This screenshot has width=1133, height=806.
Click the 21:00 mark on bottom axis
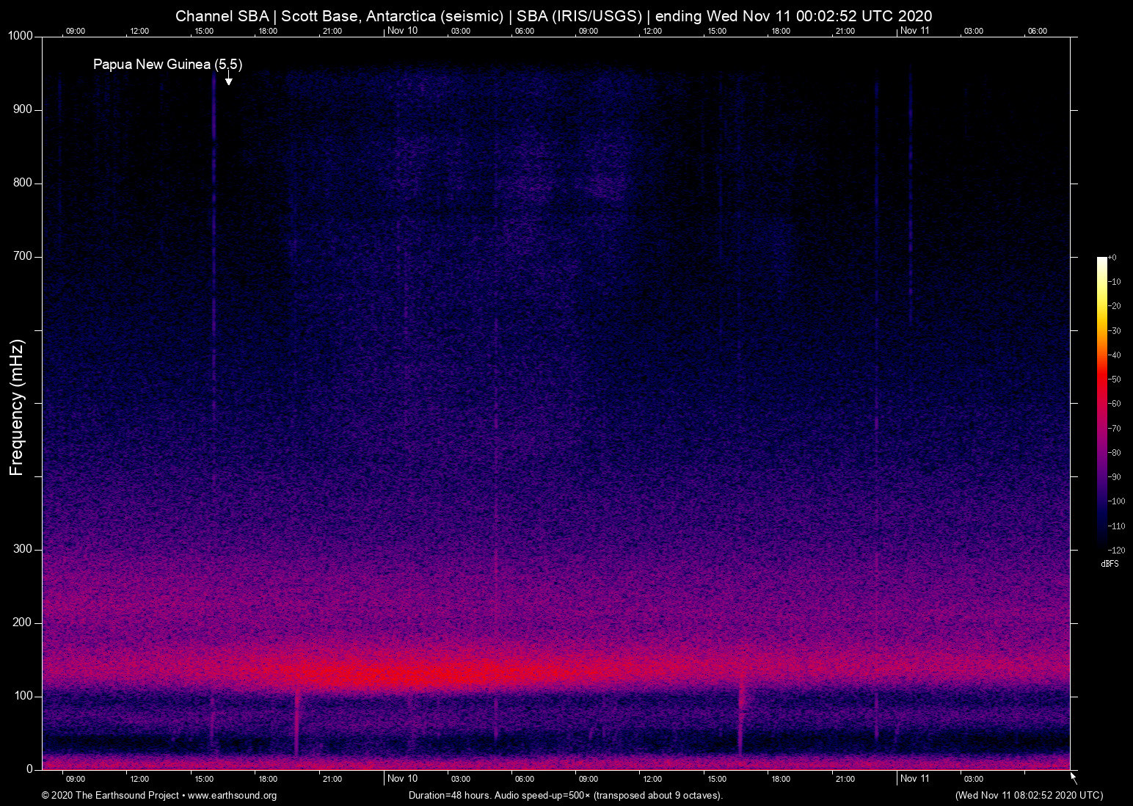(x=332, y=779)
